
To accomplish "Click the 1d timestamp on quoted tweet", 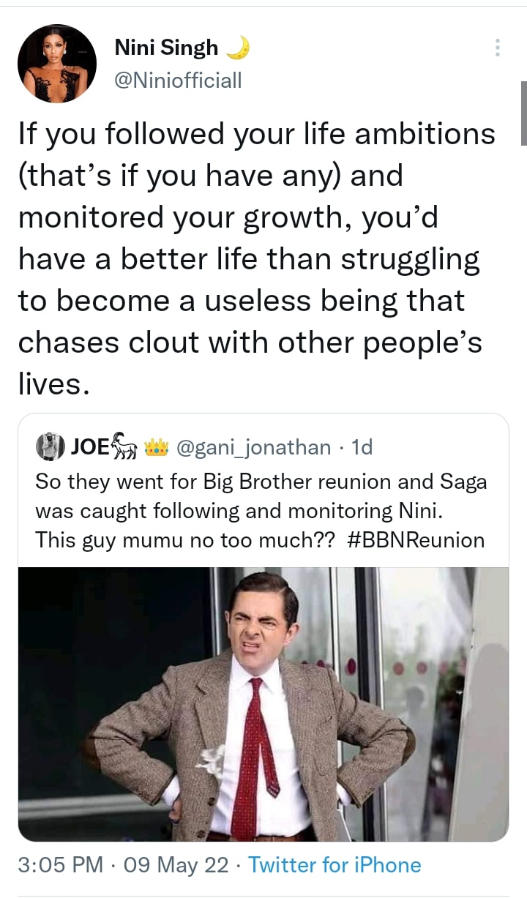I will pos(362,446).
